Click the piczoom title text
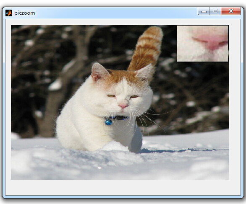Image resolution: width=246 pixels, height=204 pixels. coord(25,13)
